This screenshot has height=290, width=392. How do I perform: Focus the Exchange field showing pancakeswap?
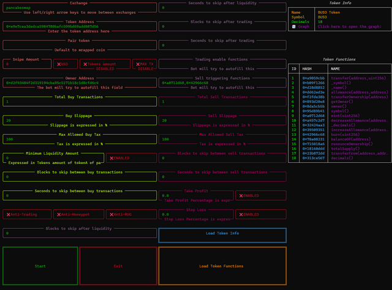[80, 7]
